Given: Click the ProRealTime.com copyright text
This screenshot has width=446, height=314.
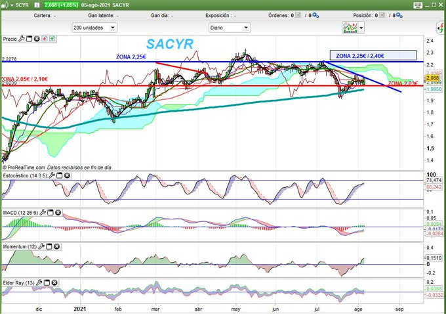Looking at the screenshot, I should click(24, 168).
